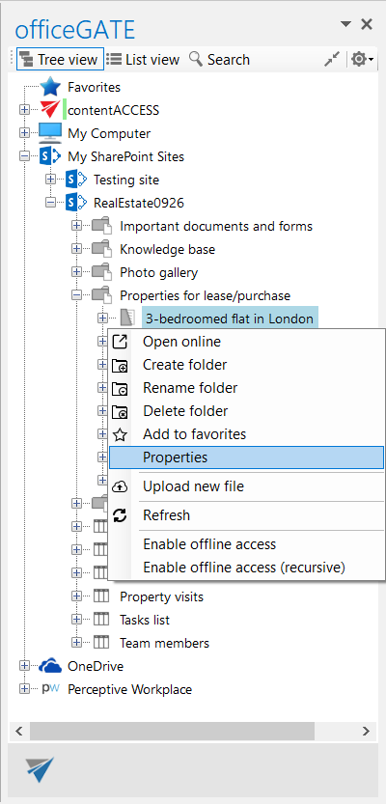
Task: Expand the Testing site node
Action: (50, 180)
